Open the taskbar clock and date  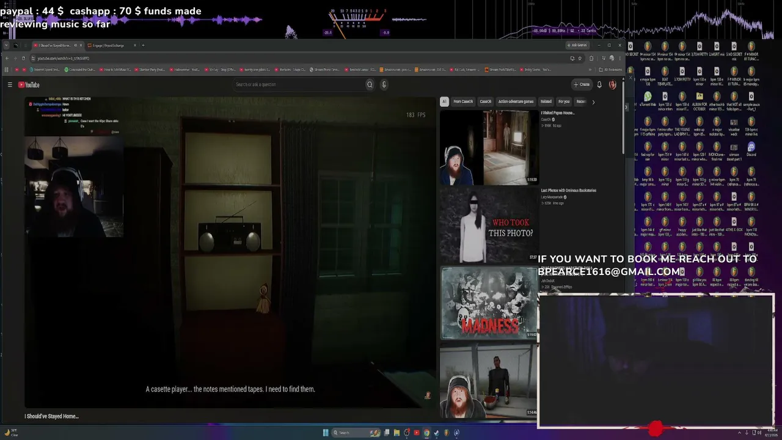(771, 433)
